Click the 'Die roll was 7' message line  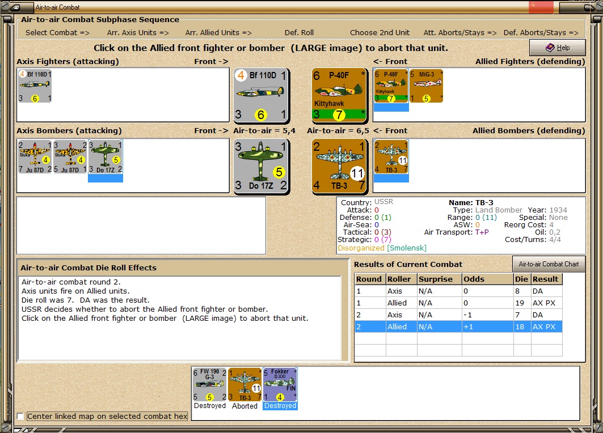click(86, 300)
